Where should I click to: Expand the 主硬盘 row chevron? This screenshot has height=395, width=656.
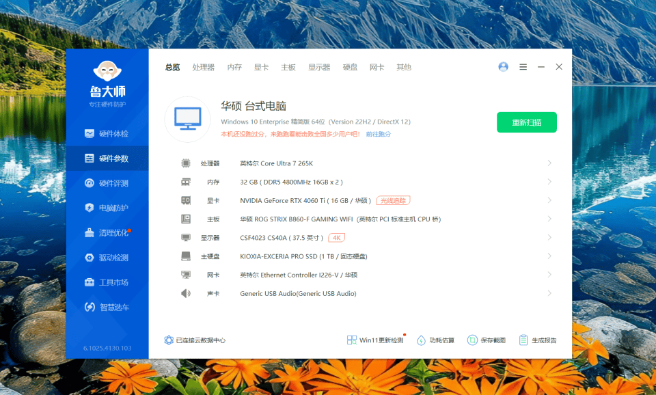pyautogui.click(x=549, y=256)
